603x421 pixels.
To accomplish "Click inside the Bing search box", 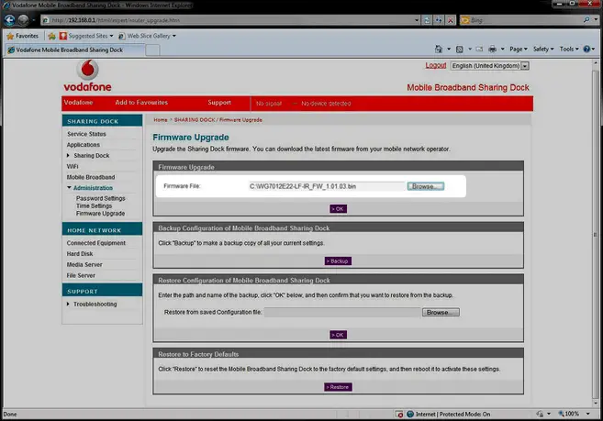I will click(x=526, y=20).
